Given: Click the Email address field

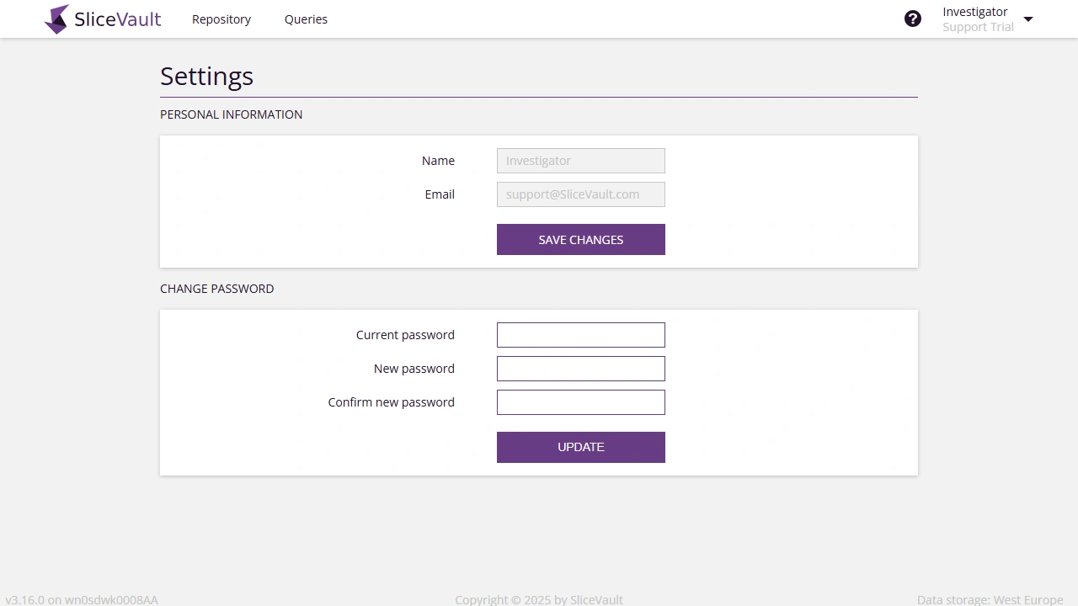Looking at the screenshot, I should pos(581,194).
